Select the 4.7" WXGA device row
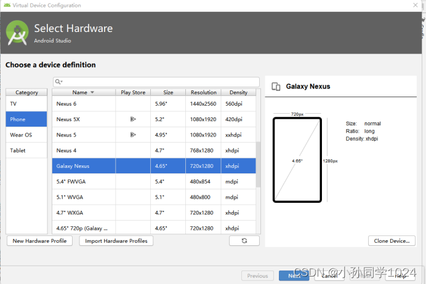Image resolution: width=426 pixels, height=284 pixels. tap(154, 213)
